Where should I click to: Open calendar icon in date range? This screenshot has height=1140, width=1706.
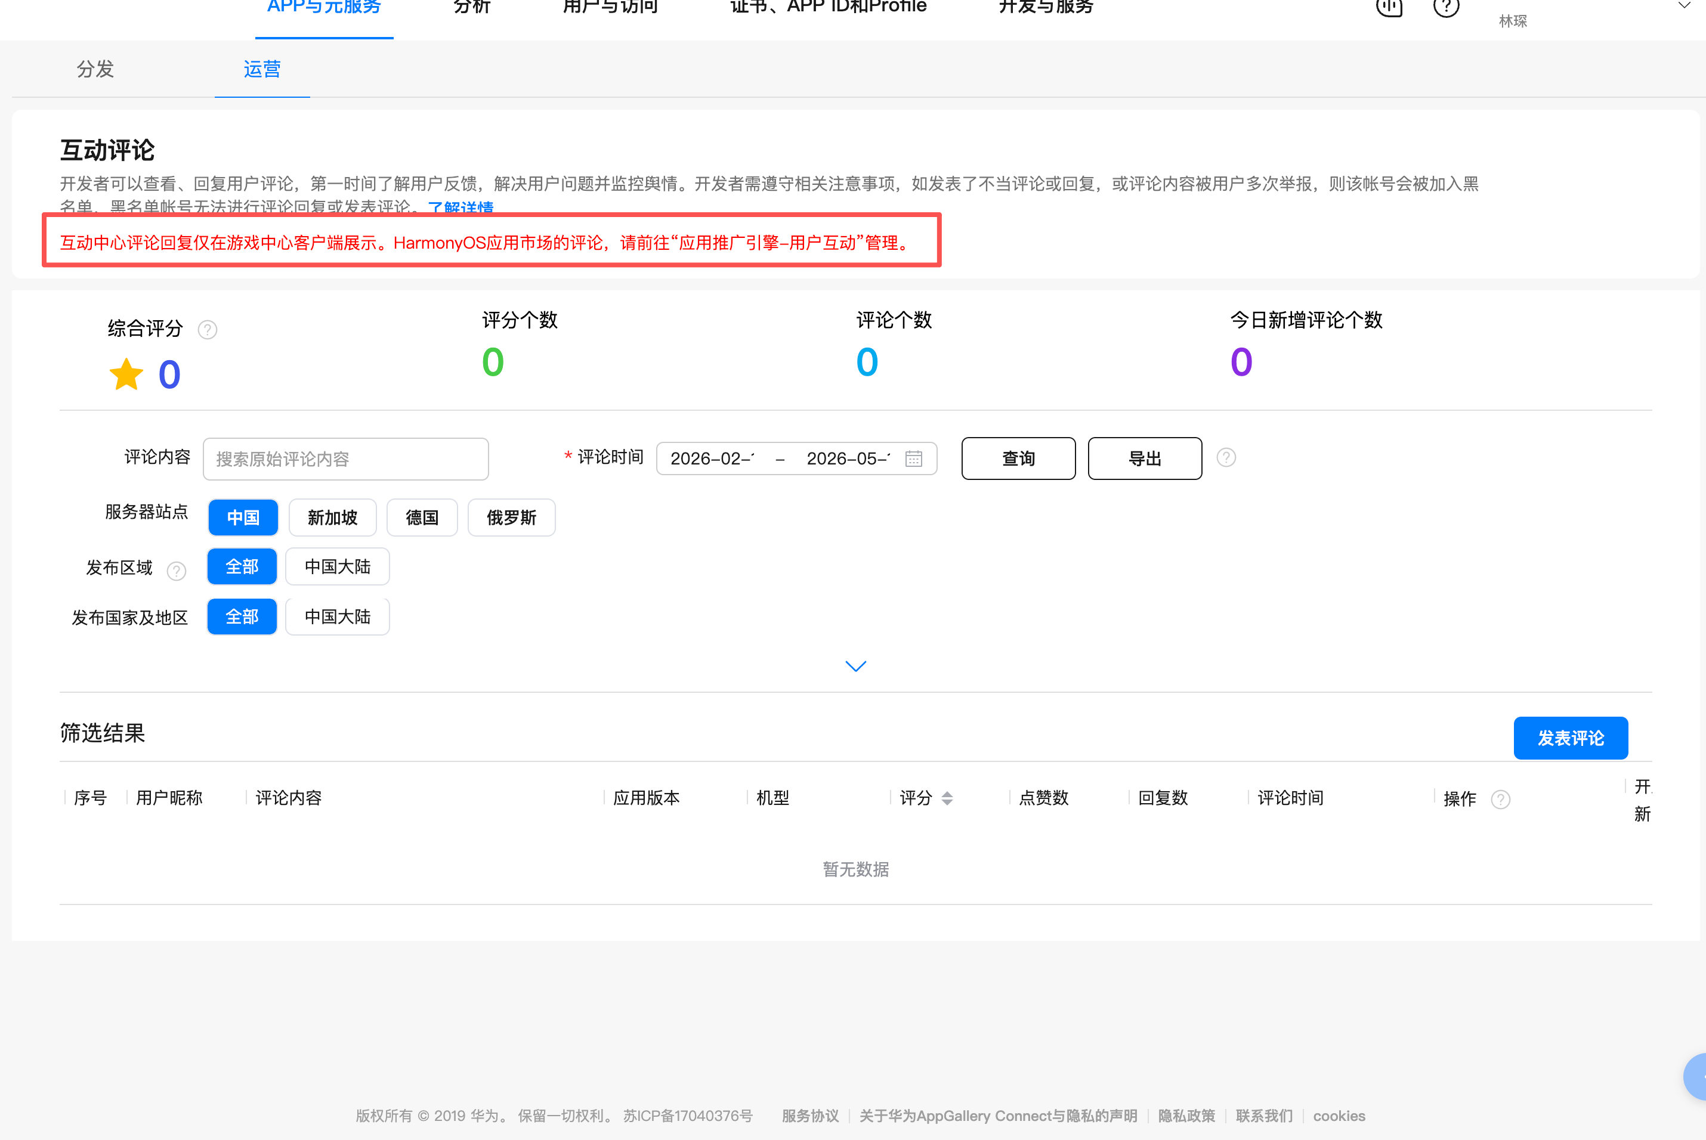tap(913, 459)
